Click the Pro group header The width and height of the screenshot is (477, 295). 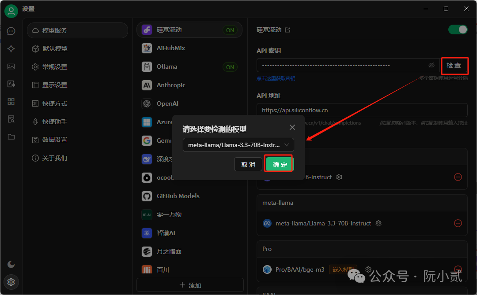362,249
